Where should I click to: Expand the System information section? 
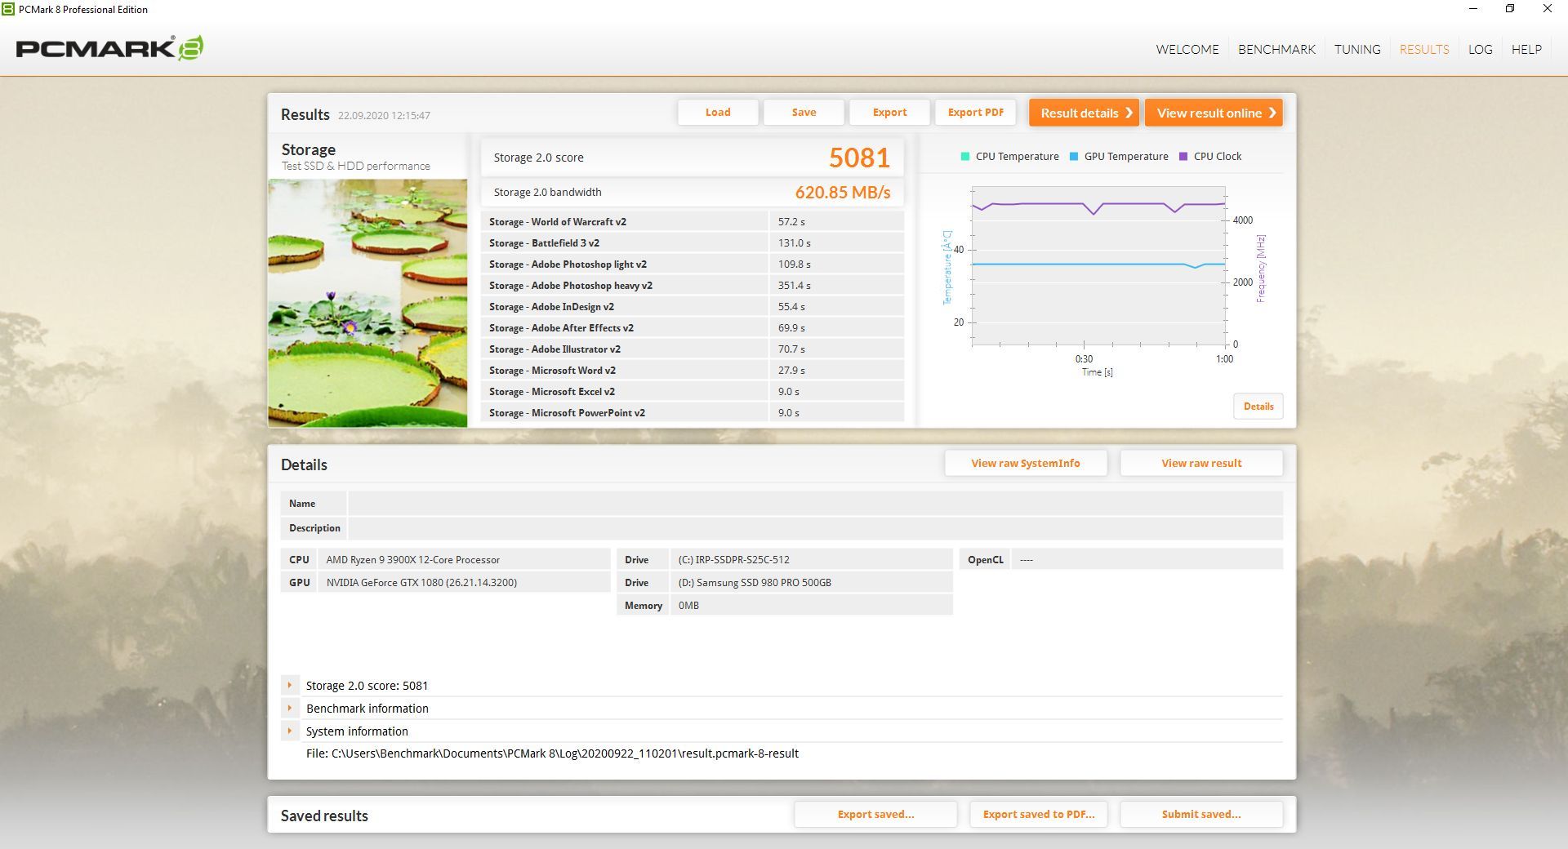click(289, 731)
